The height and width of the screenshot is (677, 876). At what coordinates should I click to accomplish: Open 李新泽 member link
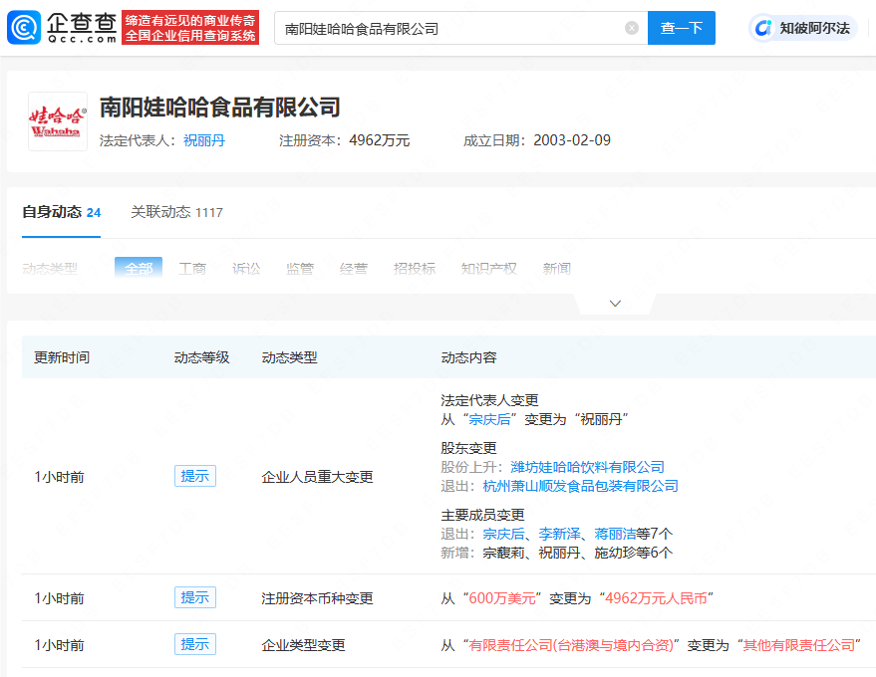coord(559,534)
